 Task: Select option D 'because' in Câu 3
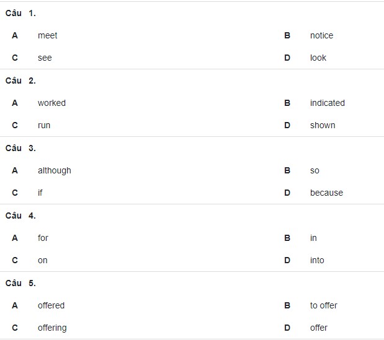point(326,193)
